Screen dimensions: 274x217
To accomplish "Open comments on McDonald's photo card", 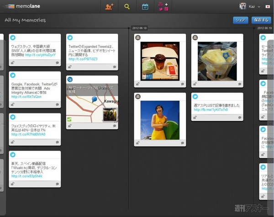I will point(182,84).
